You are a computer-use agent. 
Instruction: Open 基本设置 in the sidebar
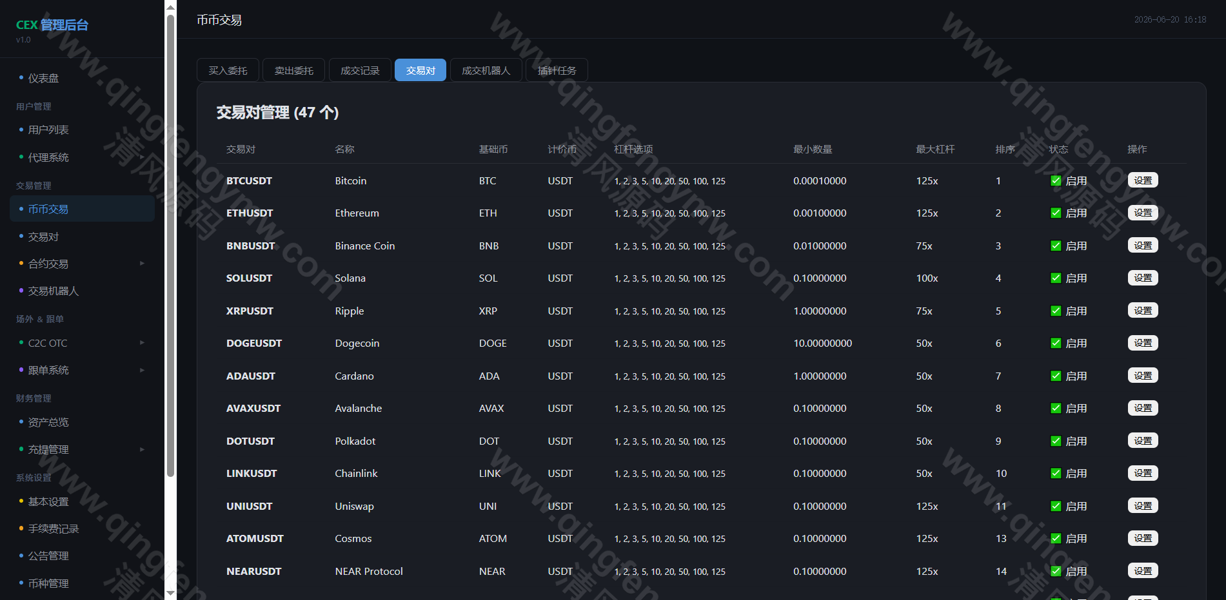coord(82,501)
